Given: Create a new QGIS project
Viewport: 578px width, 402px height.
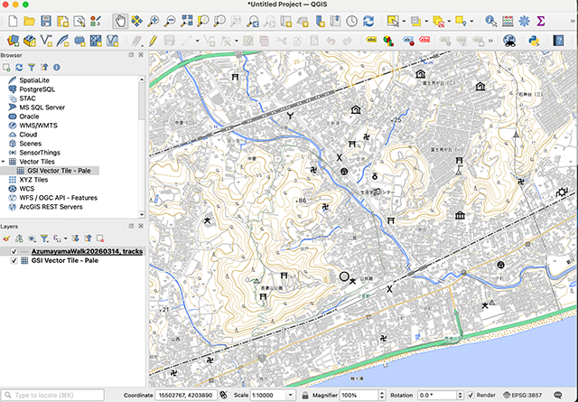Looking at the screenshot, I should click(x=13, y=21).
